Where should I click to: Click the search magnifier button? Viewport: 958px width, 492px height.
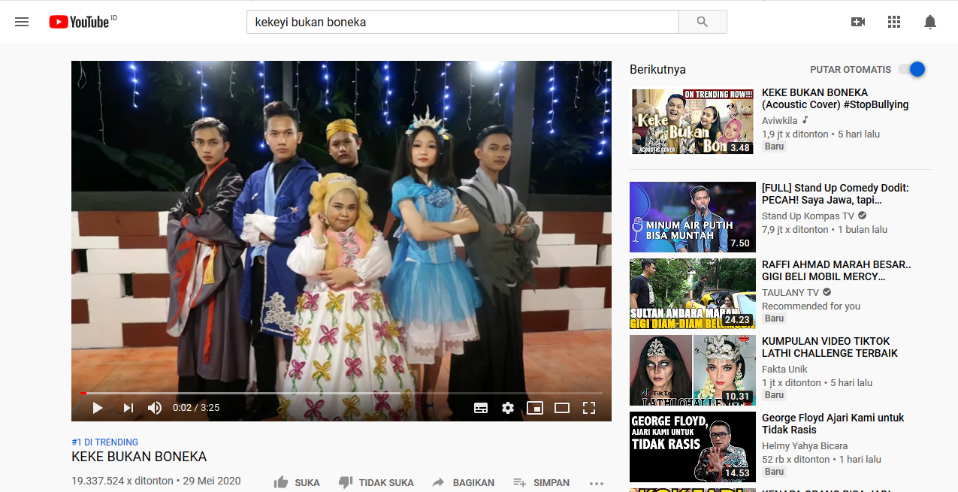[703, 22]
